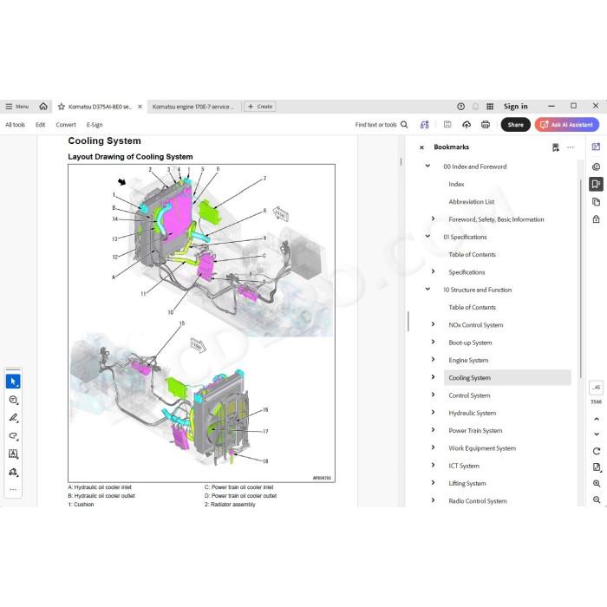Click the bookmark options icon in Bookmarks header
This screenshot has width=607, height=607.
coord(556,147)
